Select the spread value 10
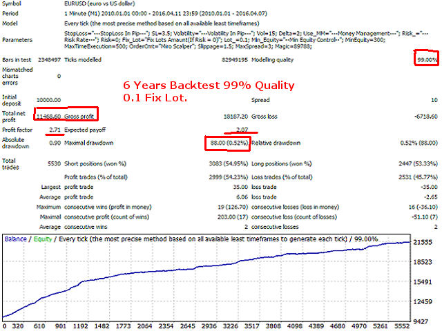442x331 pixels. (434, 100)
